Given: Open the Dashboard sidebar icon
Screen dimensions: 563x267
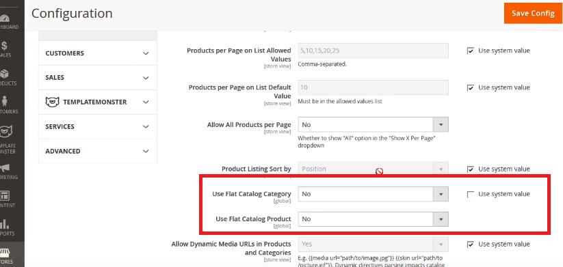Looking at the screenshot, I should (x=5, y=18).
